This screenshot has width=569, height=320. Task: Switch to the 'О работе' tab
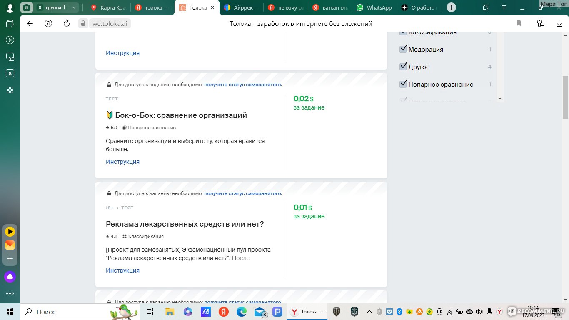tap(419, 7)
